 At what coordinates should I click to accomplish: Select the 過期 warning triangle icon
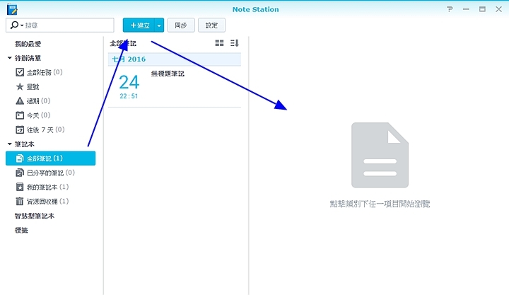[x=20, y=100]
